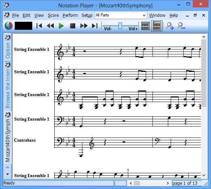Click the Rewind double-arrow icon
Screen dimensions: 211x189
click(x=50, y=26)
